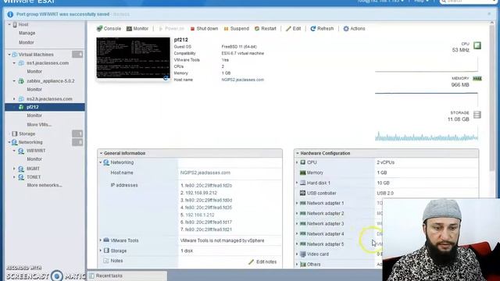Click Edit notes
Viewport: 500px width, 281px height.
point(262,262)
